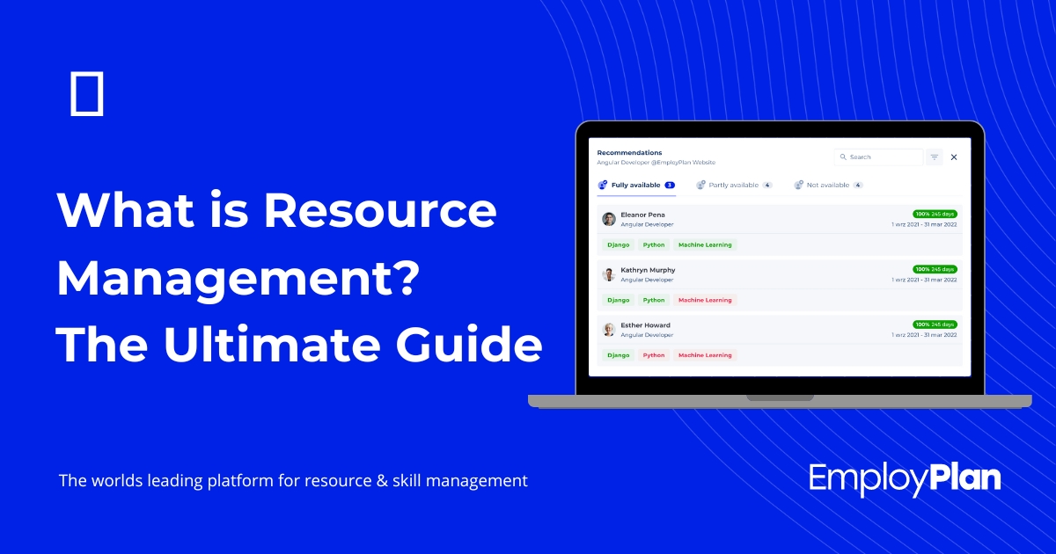Click Esther Howard's date range text
Image resolution: width=1056 pixels, height=554 pixels.
[924, 335]
